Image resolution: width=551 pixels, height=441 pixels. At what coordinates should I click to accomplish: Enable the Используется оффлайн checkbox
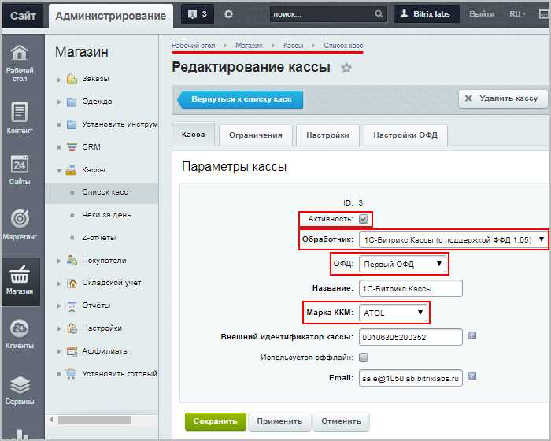tap(364, 358)
